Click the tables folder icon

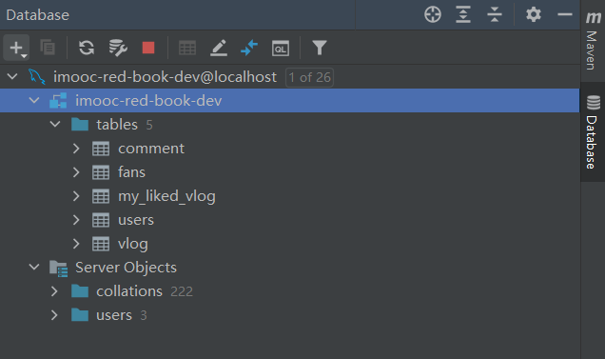pos(80,125)
